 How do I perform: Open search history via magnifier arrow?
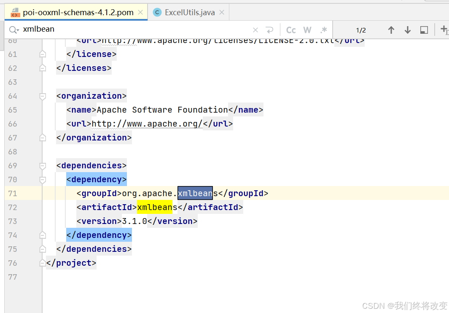pyautogui.click(x=14, y=30)
